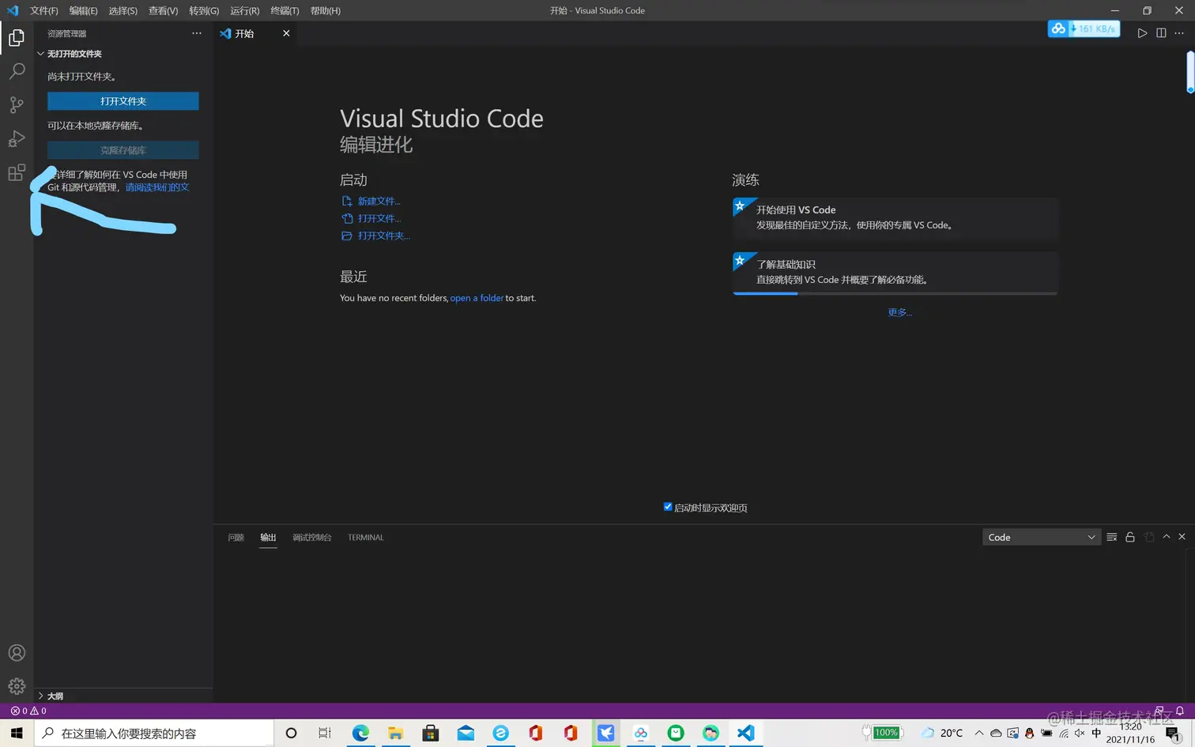Image resolution: width=1195 pixels, height=747 pixels.
Task: Click the 更多... link under walkthroughs
Action: (899, 312)
